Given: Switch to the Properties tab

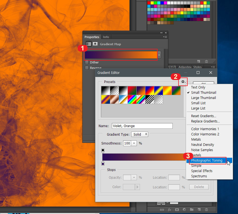Looking at the screenshot, I should [92, 37].
